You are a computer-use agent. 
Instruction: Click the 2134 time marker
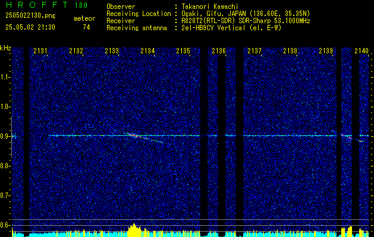[x=147, y=51]
